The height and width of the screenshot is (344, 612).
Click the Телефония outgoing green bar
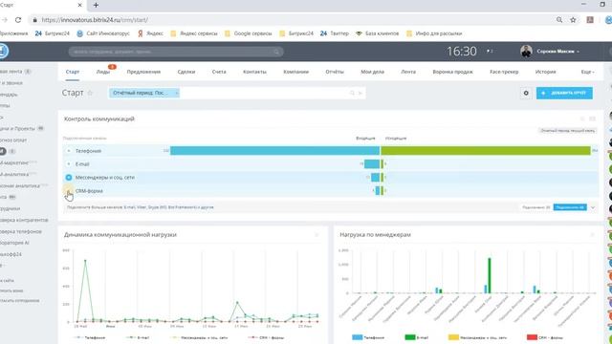point(486,151)
